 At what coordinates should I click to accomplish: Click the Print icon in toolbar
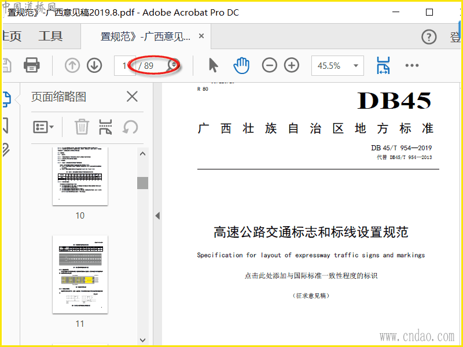32,65
